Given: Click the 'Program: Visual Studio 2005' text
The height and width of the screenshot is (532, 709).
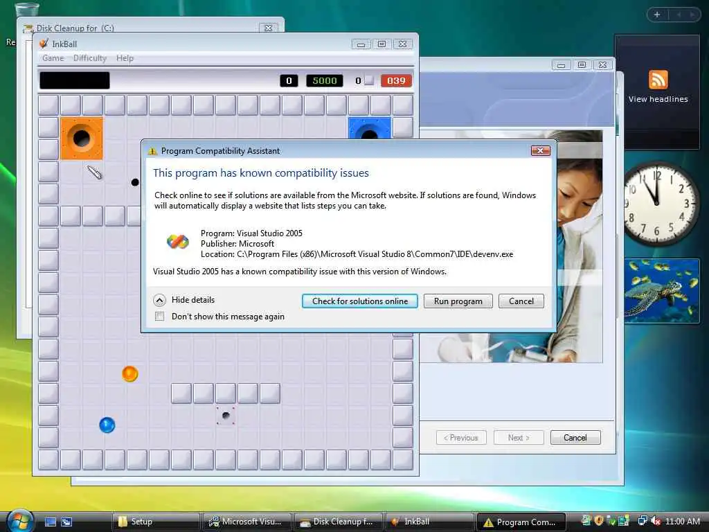Looking at the screenshot, I should tap(251, 233).
